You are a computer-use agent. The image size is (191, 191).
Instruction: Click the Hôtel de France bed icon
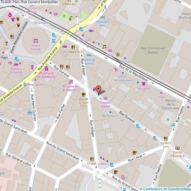point(89,55)
